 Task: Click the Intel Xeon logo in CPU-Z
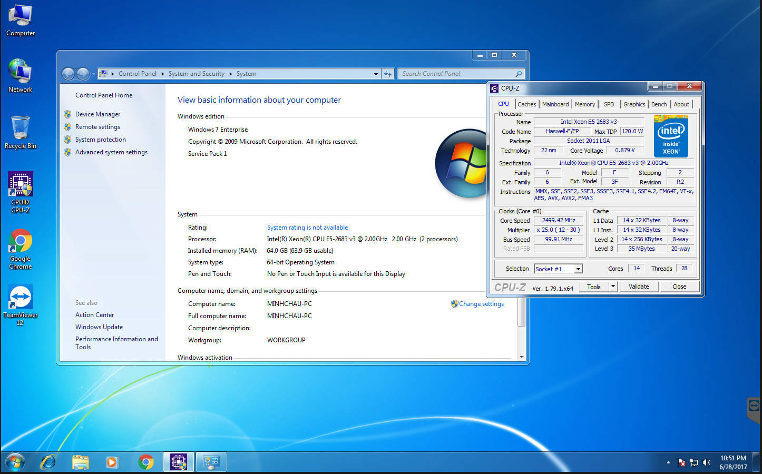pos(671,136)
